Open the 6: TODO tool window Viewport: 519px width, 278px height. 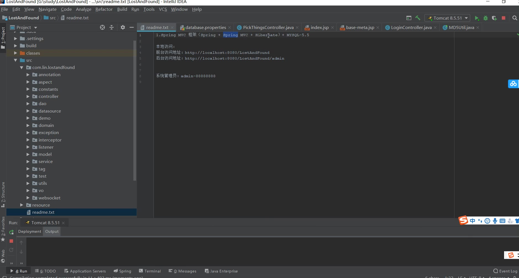(x=45, y=271)
